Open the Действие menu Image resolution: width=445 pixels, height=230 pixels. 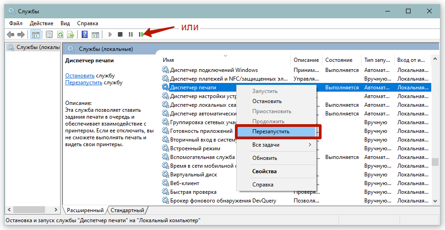(x=41, y=23)
